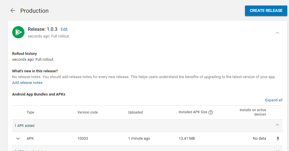Download the APK with version code 10003
Image resolution: width=289 pixels, height=151 pixels.
pos(278,139)
